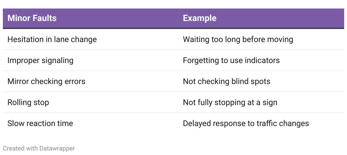Open the 'Created with Datawrapper' link
This screenshot has height=155, width=347.
(x=39, y=148)
